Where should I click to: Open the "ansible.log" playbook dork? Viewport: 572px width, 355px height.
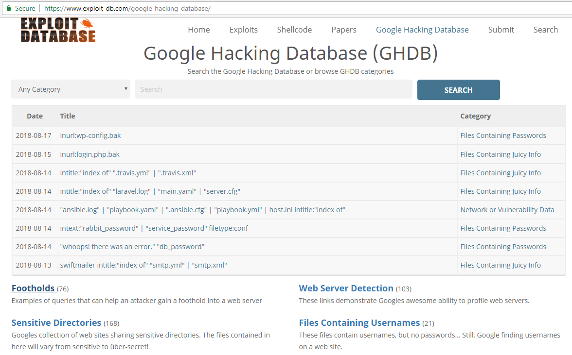click(x=202, y=210)
